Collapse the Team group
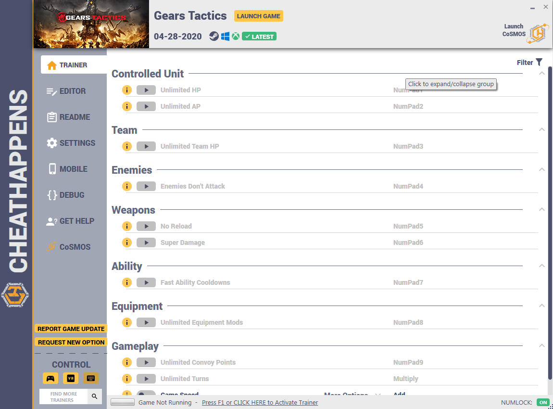 (542, 129)
